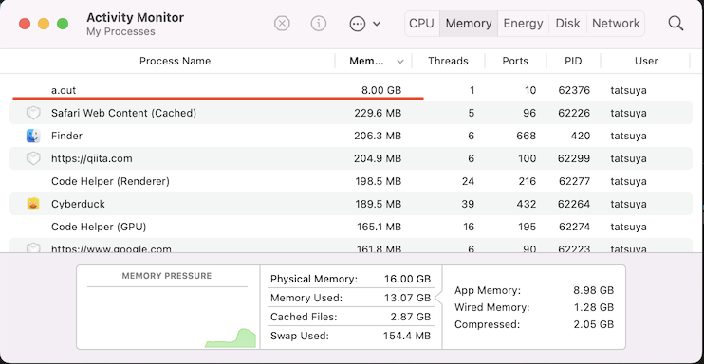Click the 206.3 MB memory value
Image resolution: width=704 pixels, height=364 pixels.
[378, 136]
